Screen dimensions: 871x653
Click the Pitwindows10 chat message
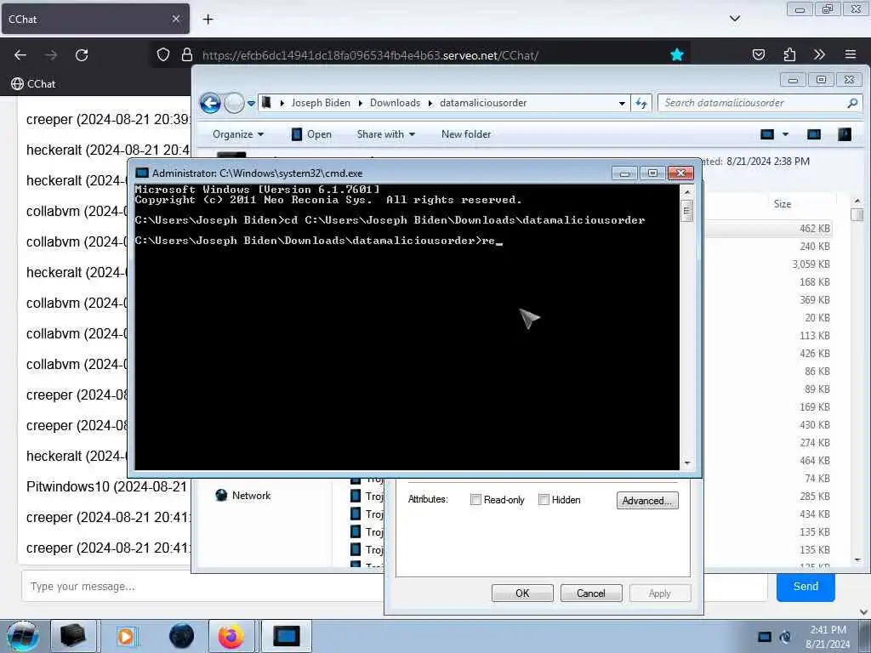pos(106,486)
